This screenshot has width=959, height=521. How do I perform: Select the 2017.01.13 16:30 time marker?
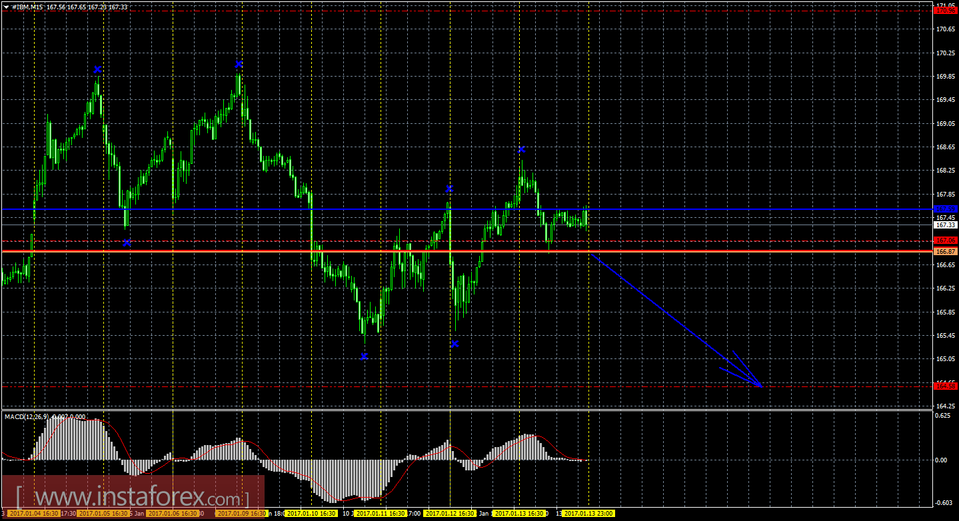click(x=519, y=514)
